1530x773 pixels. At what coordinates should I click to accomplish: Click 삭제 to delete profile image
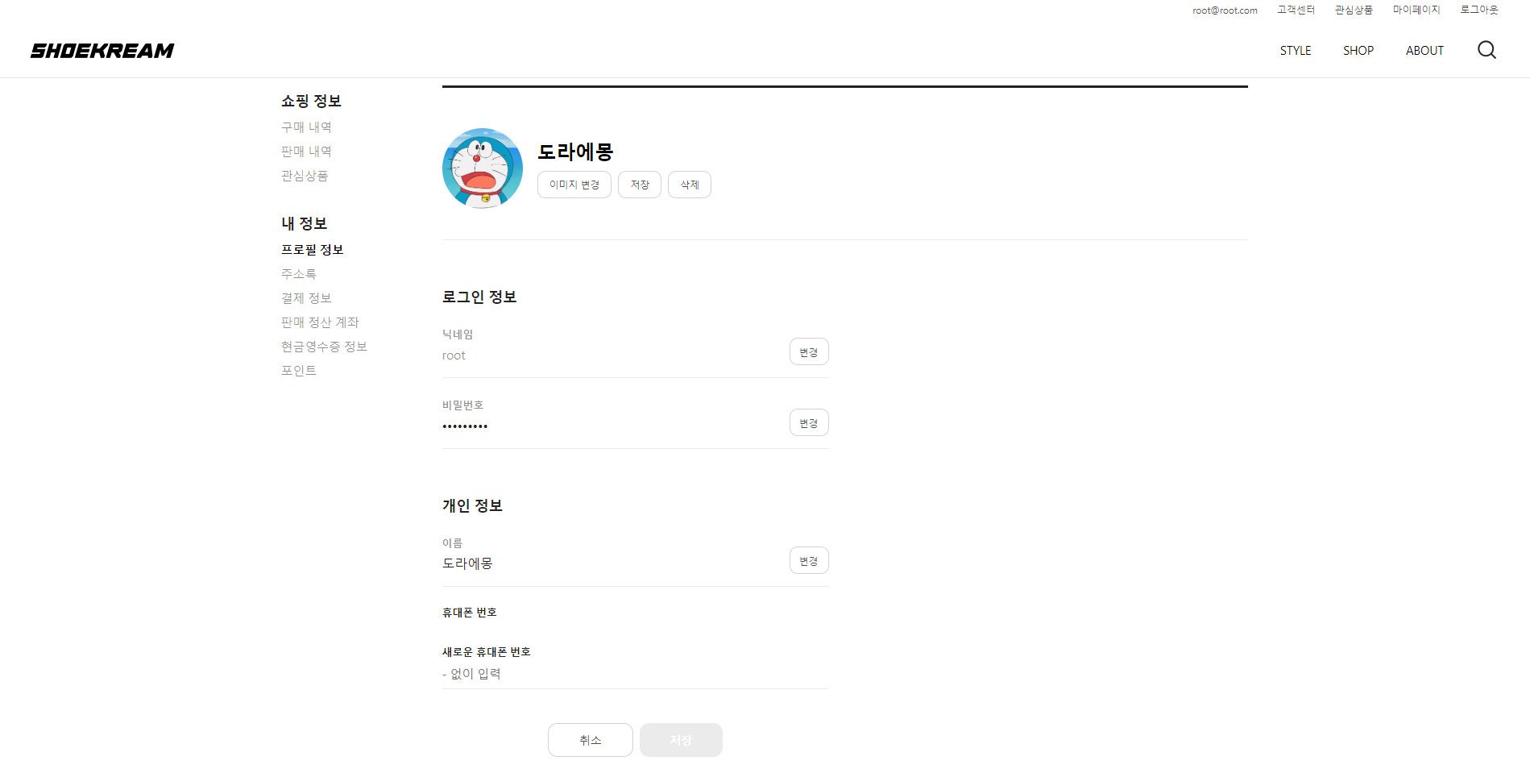pos(689,185)
